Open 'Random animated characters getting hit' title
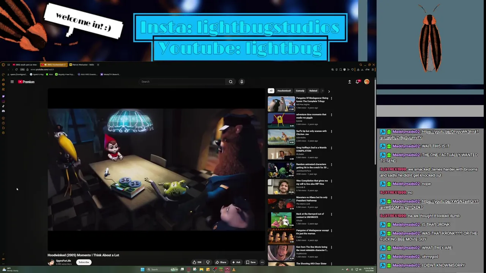486x273 pixels. (x=312, y=166)
